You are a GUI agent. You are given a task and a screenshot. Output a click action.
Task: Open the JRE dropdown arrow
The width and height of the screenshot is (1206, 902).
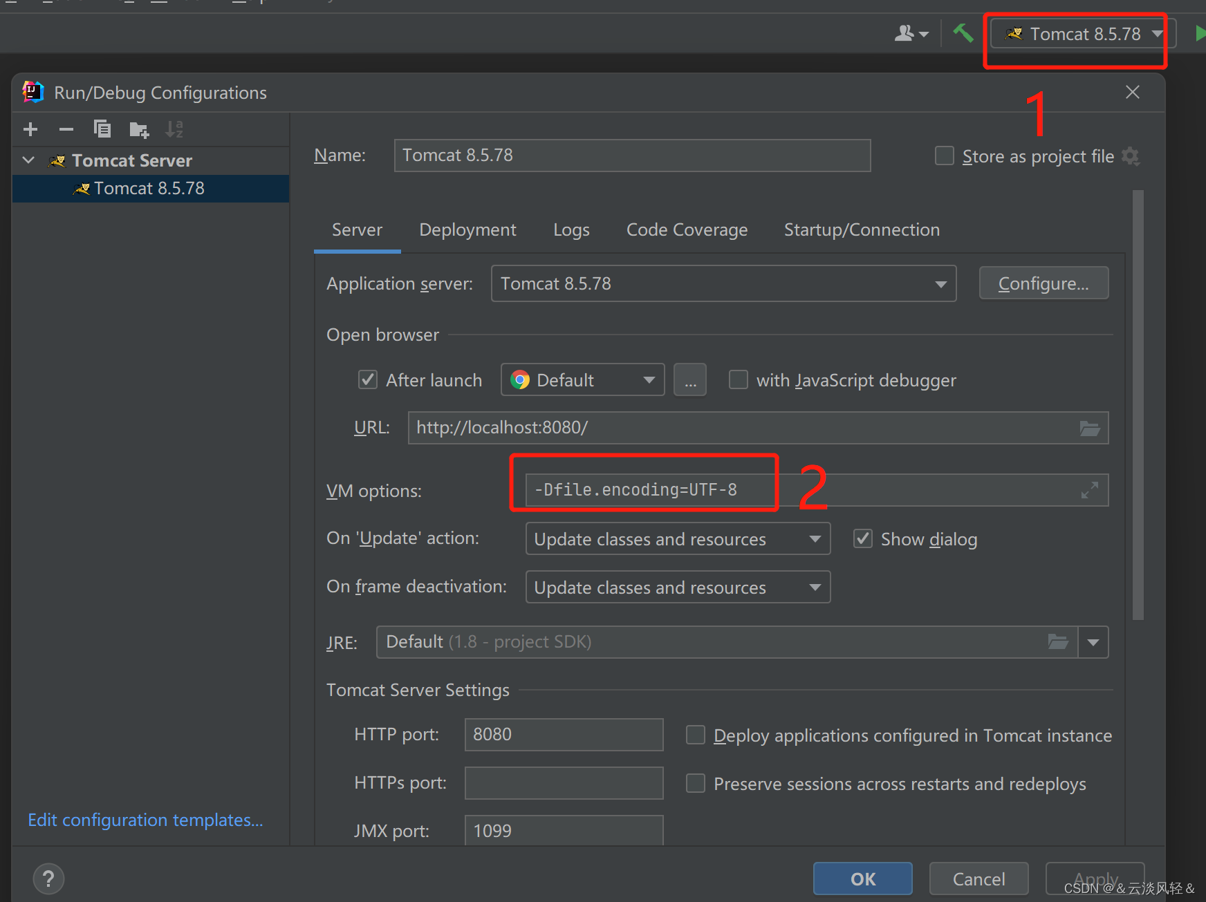click(1093, 642)
